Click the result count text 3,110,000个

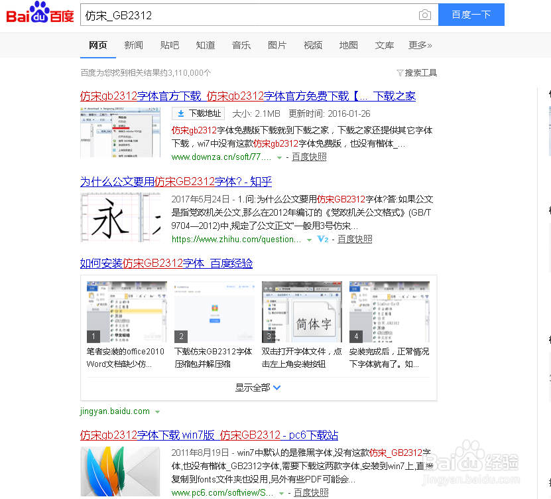pyautogui.click(x=190, y=73)
